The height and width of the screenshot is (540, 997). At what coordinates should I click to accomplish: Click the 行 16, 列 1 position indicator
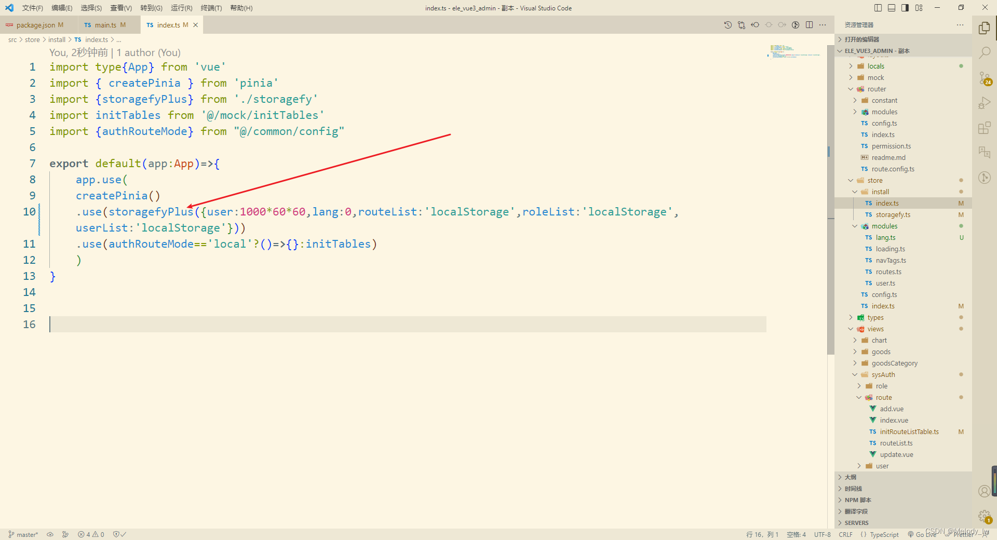point(762,534)
